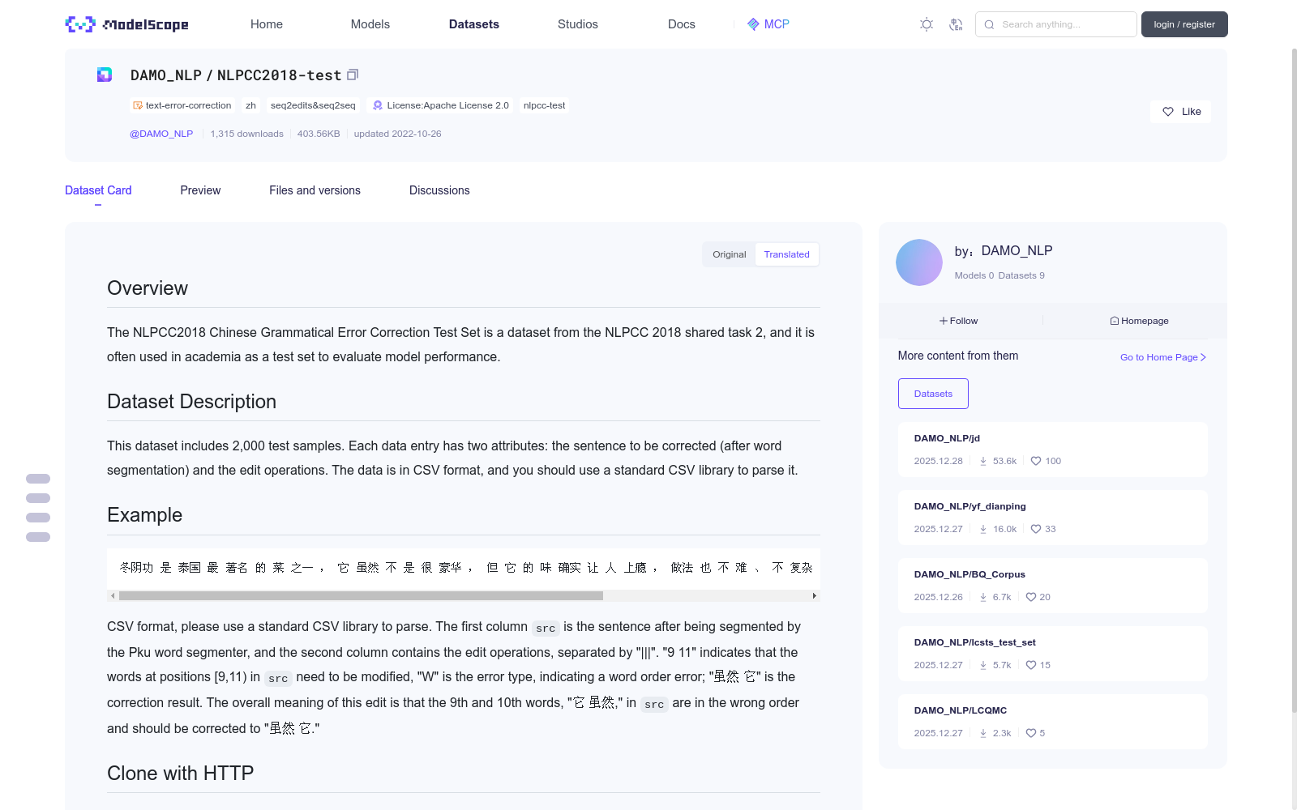
Task: Open DAMO_NLP/BQ_Corpus dataset card
Action: [1053, 586]
